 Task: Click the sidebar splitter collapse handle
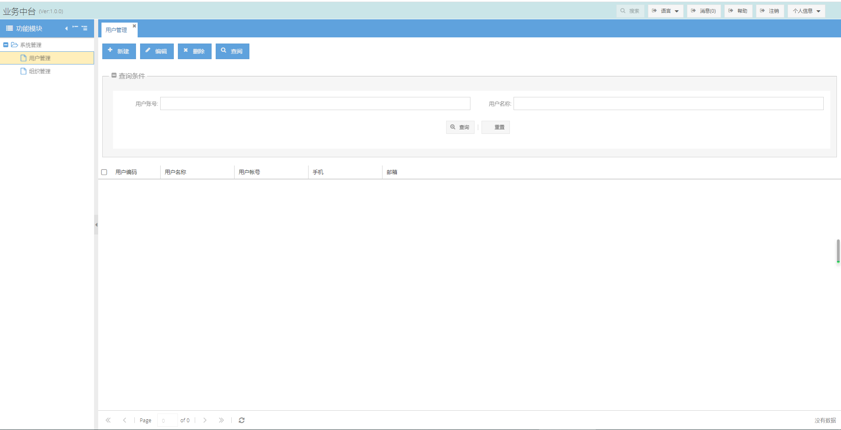pyautogui.click(x=96, y=225)
